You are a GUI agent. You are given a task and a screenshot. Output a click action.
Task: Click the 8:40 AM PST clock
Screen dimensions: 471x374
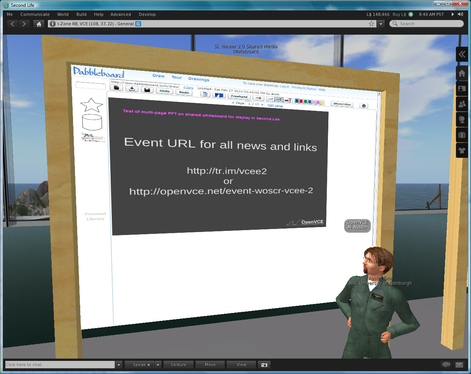431,14
